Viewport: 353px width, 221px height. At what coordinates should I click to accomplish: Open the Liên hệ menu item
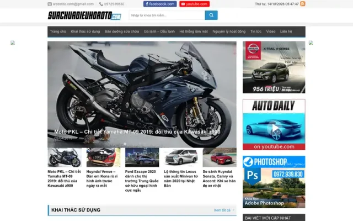coord(286,31)
